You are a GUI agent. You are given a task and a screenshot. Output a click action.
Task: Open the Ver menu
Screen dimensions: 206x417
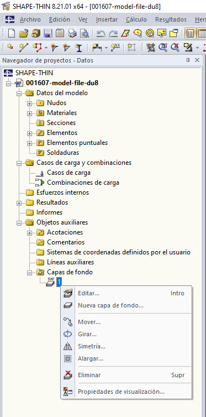(83, 19)
